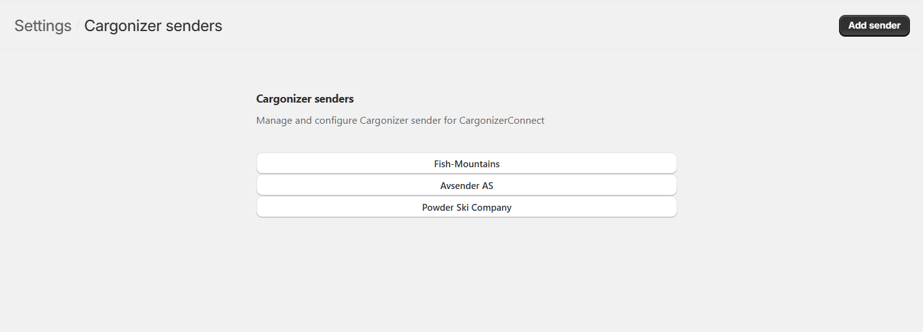Open the Fish-Mountains sender
Image resolution: width=923 pixels, height=332 pixels.
pyautogui.click(x=466, y=164)
